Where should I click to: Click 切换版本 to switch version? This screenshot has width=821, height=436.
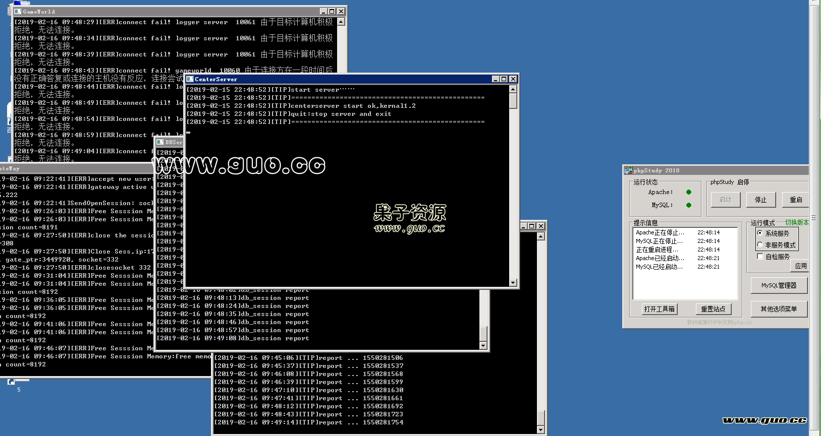(x=797, y=222)
